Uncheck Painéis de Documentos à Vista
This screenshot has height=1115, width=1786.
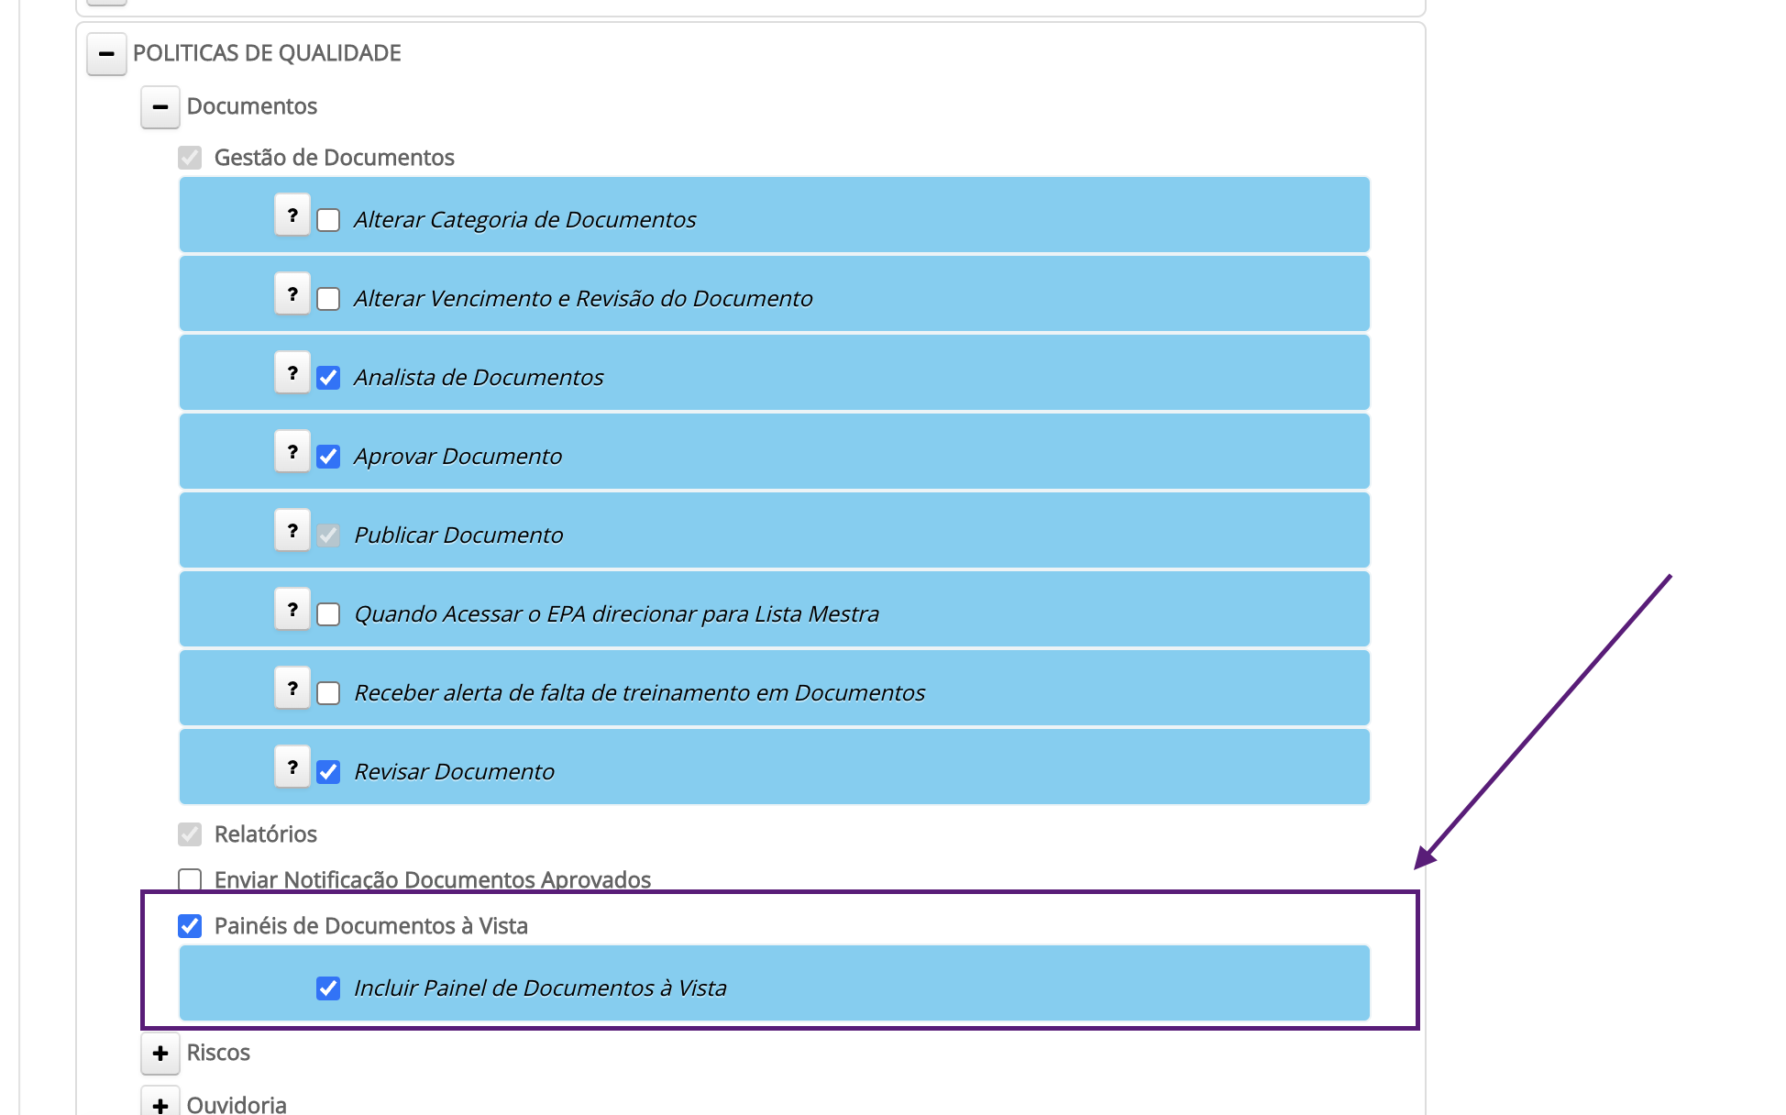pyautogui.click(x=190, y=926)
